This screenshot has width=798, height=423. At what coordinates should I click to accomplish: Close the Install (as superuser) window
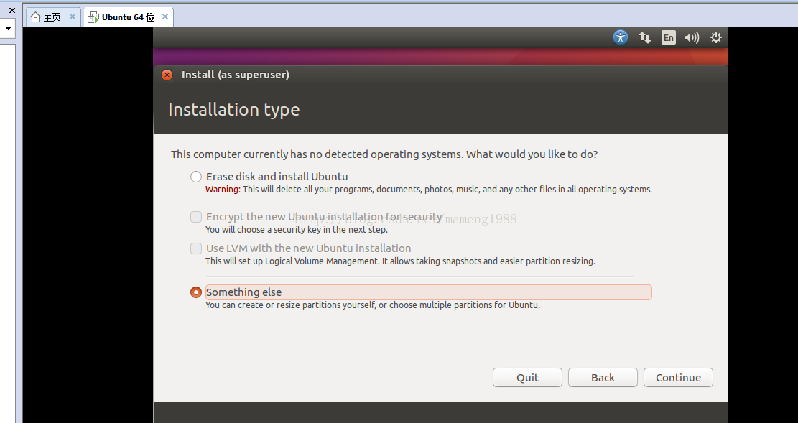(x=167, y=75)
